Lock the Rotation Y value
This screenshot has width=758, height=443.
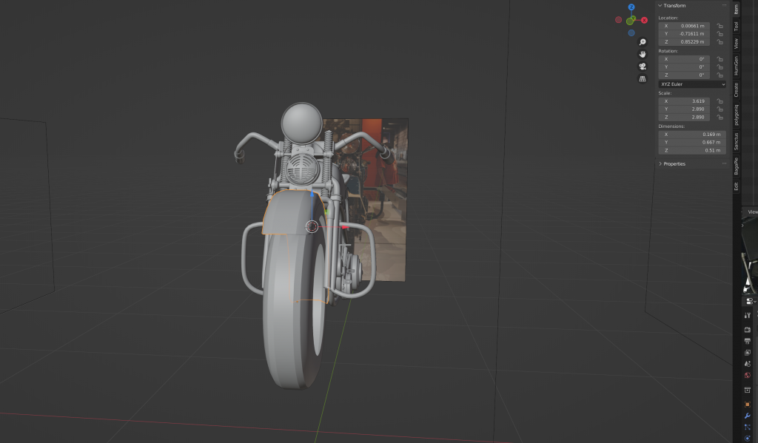(720, 67)
